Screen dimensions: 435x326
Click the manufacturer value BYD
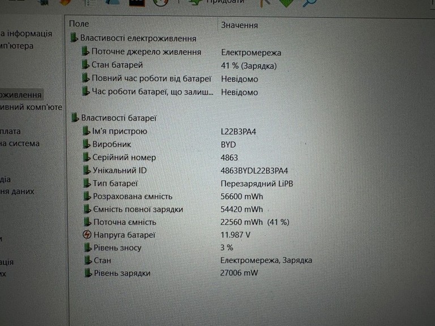coord(228,145)
